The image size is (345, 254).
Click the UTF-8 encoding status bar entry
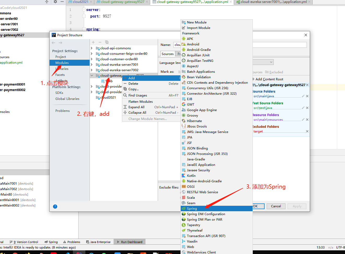coord(340,247)
